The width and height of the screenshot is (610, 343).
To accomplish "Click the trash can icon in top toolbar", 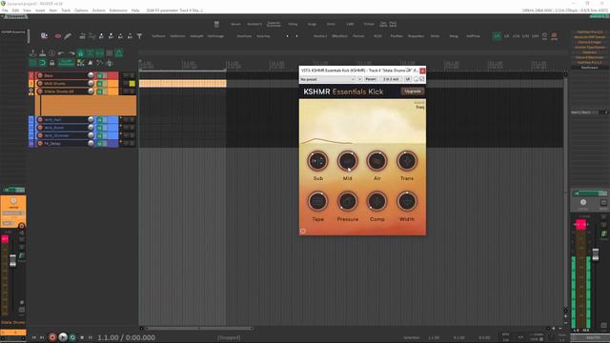I will tap(216, 24).
